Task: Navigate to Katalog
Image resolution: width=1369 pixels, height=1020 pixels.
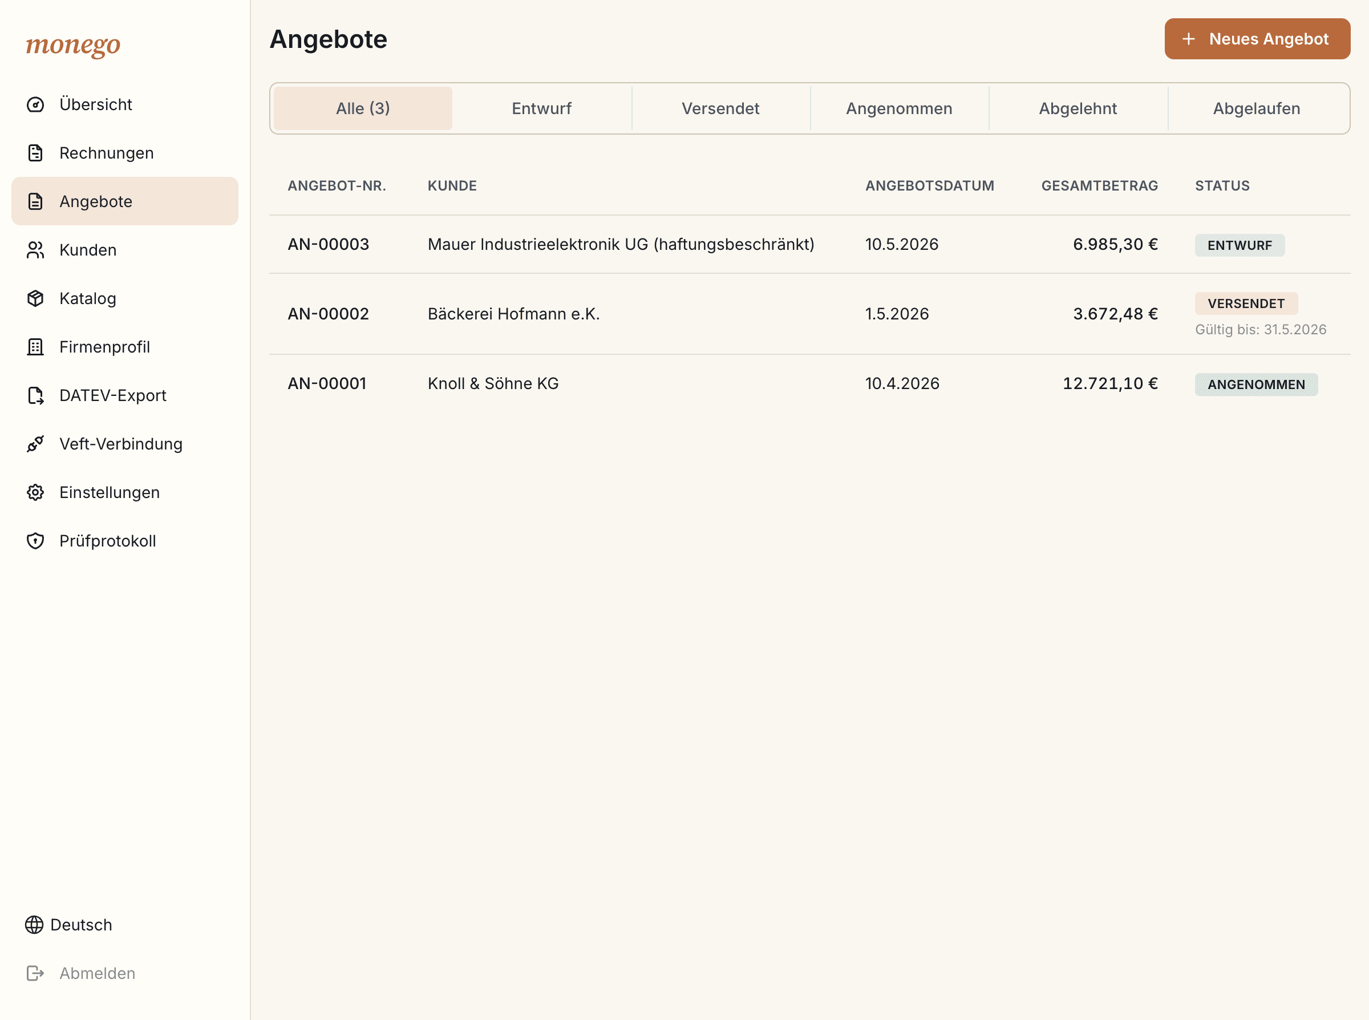Action: click(125, 298)
